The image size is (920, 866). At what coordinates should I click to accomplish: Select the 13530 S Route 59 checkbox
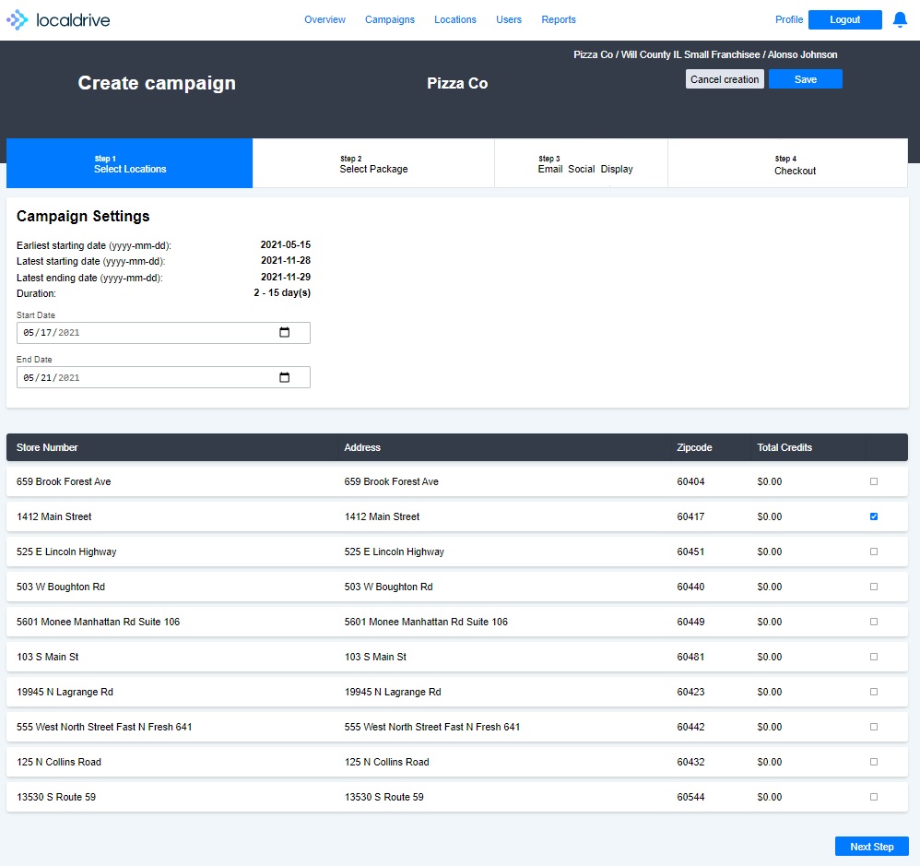coord(874,797)
